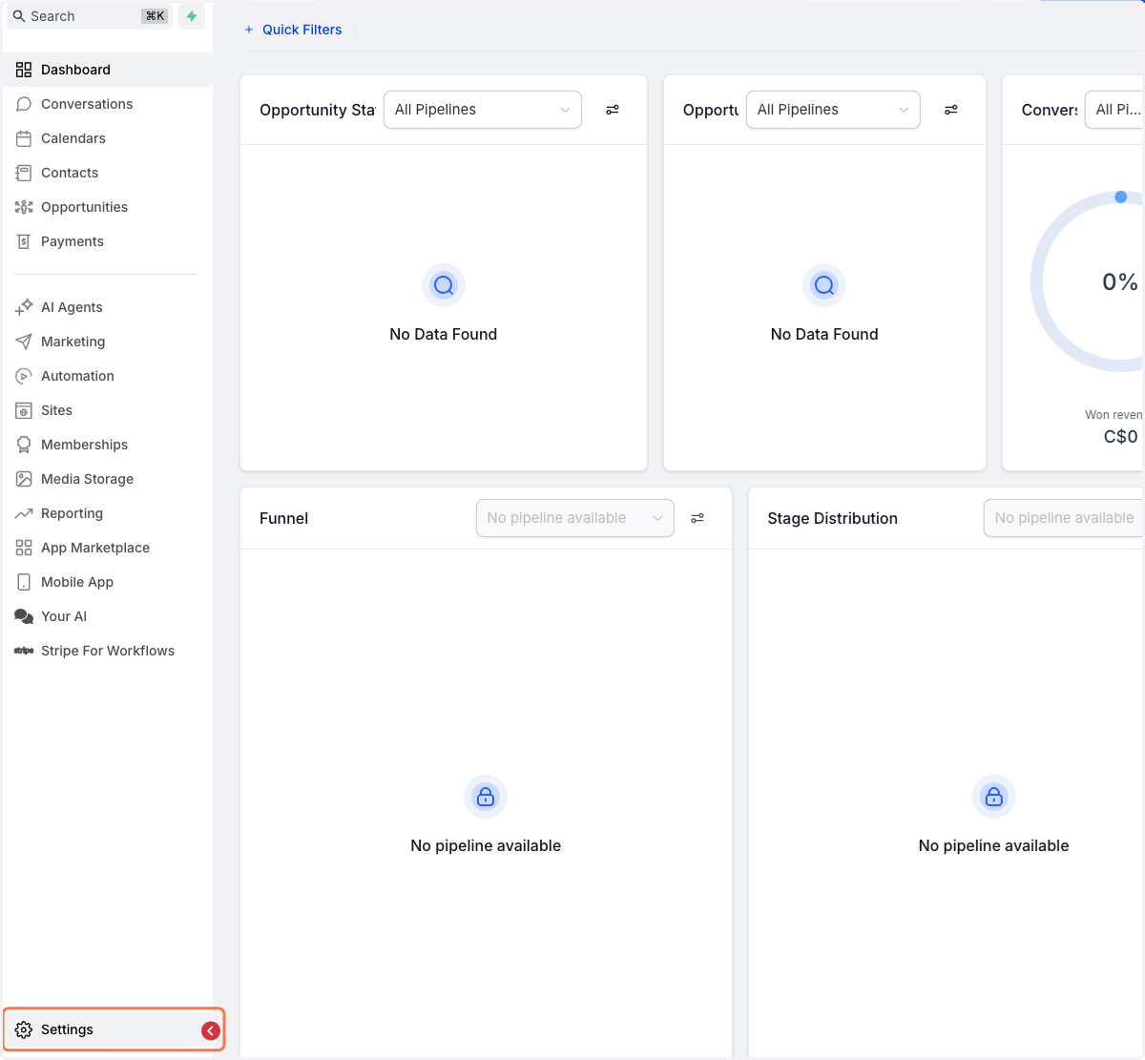Viewport: 1145px width, 1060px height.
Task: Click the 0% conversion value
Action: [1120, 282]
